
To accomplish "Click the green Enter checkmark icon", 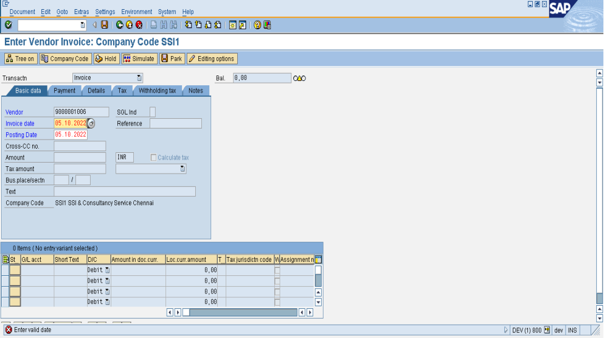I will point(8,25).
